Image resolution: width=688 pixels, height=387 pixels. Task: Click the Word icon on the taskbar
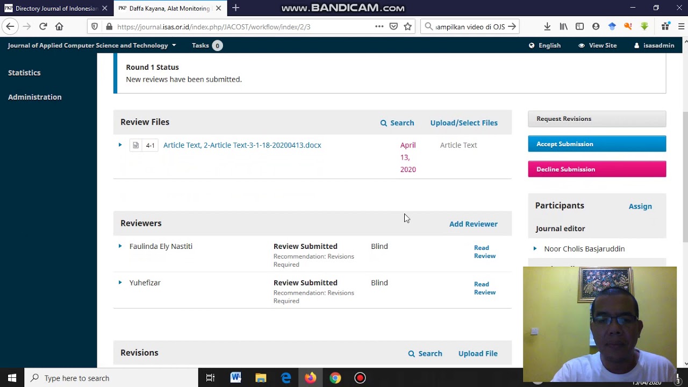pos(235,378)
